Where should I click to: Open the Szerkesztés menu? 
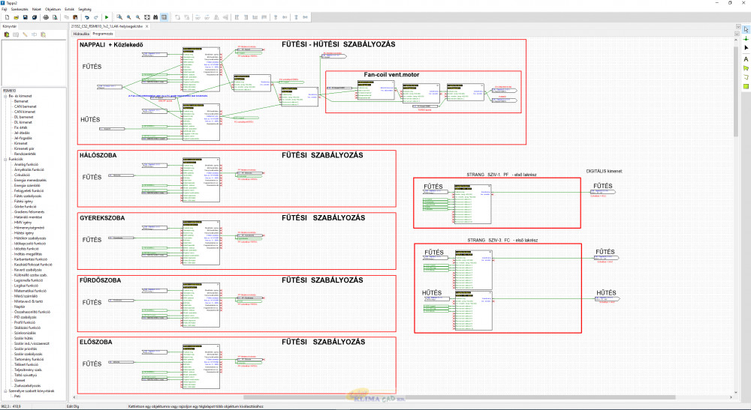pos(20,9)
